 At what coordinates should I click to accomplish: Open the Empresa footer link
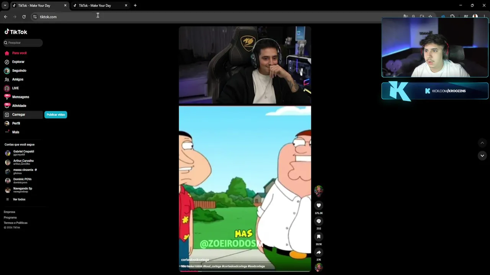(x=10, y=212)
